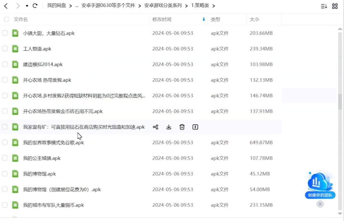This screenshot has width=344, height=221.
Task: Expand the collapsed breadcrumb ellipsis
Action: click(77, 6)
